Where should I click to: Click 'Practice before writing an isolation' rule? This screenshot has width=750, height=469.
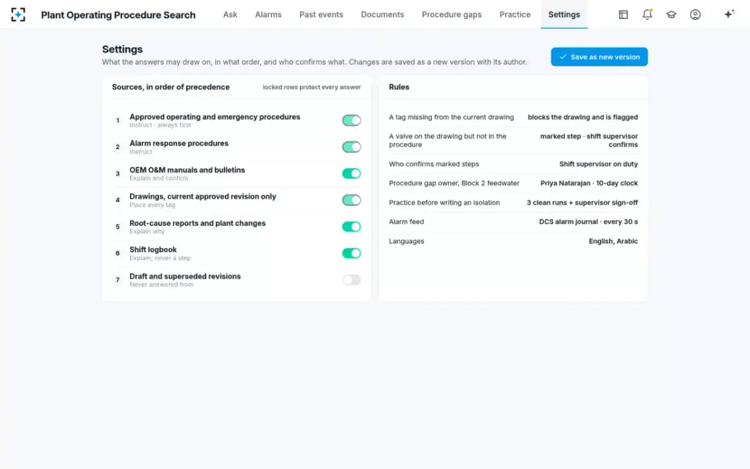pyautogui.click(x=444, y=203)
